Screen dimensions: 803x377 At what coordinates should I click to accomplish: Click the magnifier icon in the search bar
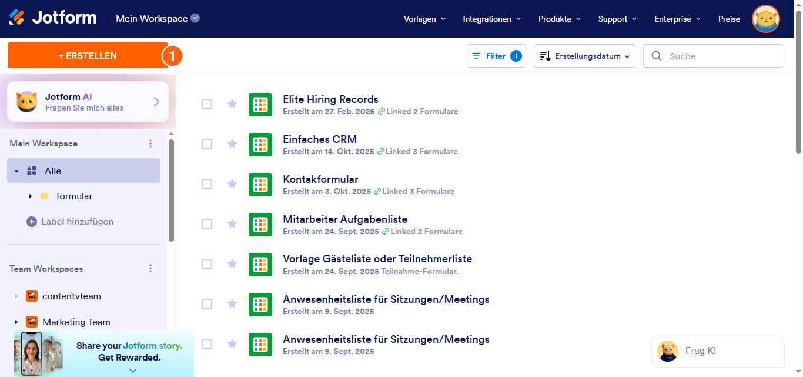pos(657,55)
